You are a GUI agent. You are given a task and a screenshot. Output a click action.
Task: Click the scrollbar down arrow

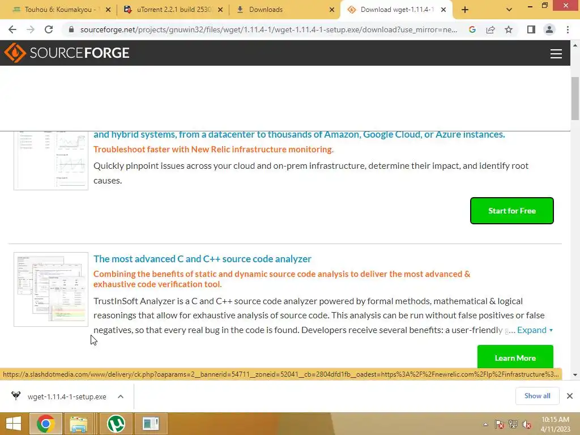click(575, 375)
